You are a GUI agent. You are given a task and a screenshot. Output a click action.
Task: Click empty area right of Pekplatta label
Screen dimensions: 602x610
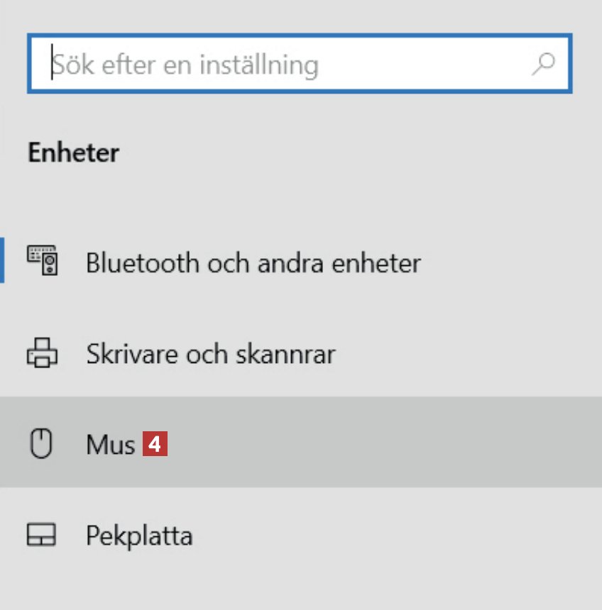[x=390, y=536]
